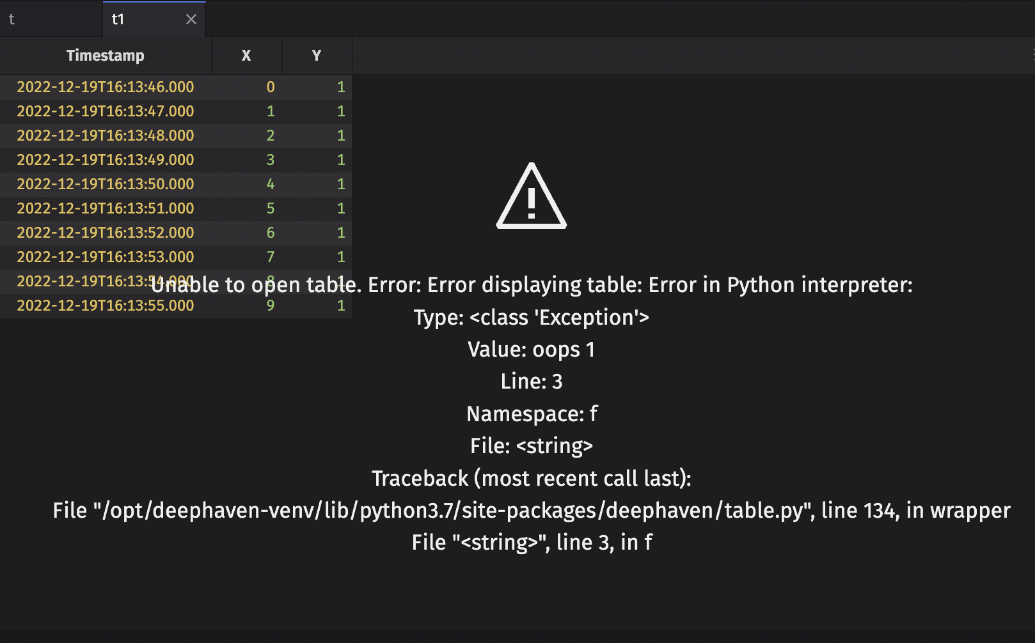
Task: Select the row timestamped 16:13:46.000
Action: pos(106,87)
